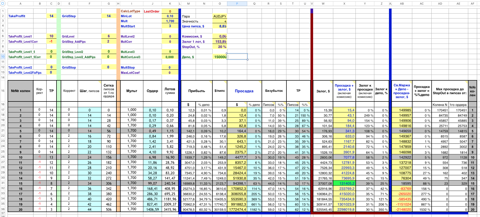Select the AUDJPY pair cell
This screenshot has height=217, width=480.
[219, 16]
